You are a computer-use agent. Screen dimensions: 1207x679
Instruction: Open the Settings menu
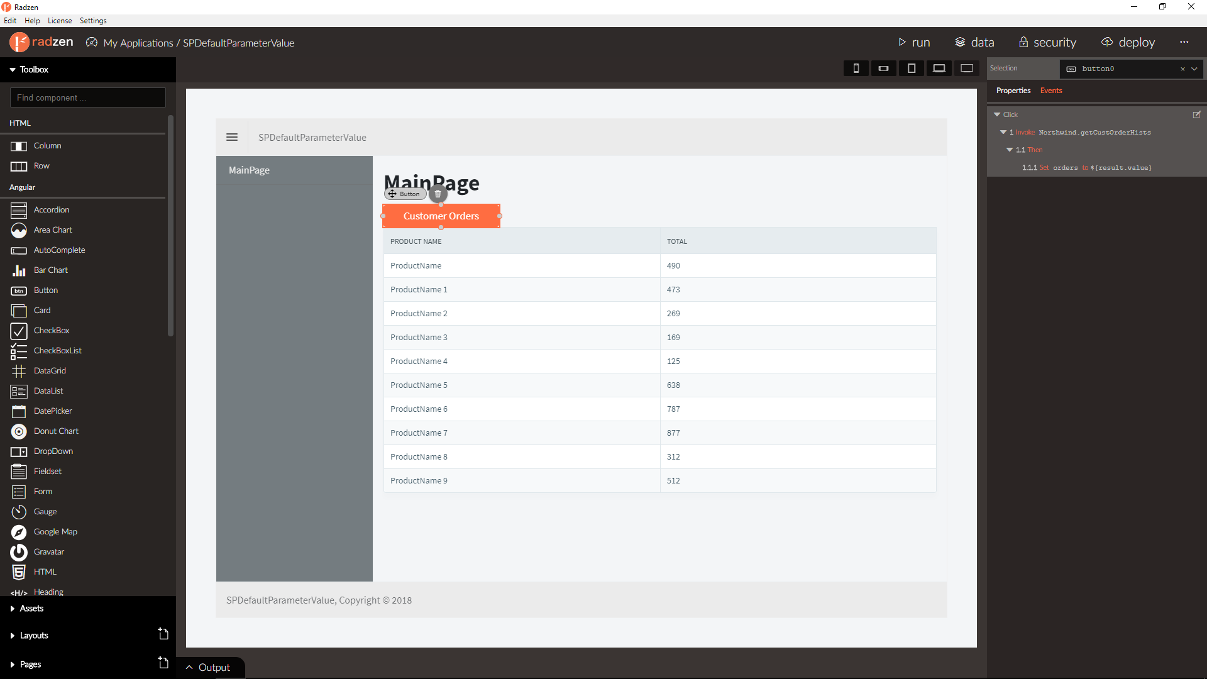(93, 21)
